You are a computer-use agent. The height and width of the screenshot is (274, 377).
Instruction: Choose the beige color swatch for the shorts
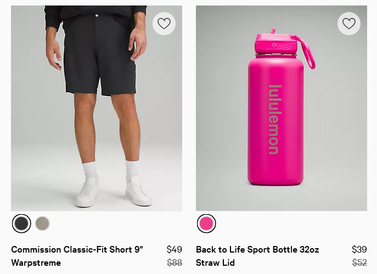tap(43, 223)
